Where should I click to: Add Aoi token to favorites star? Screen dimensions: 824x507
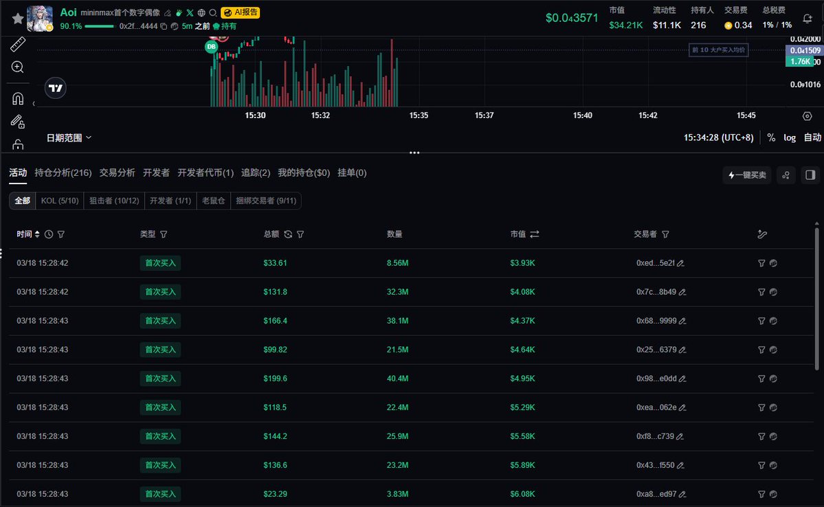17,19
